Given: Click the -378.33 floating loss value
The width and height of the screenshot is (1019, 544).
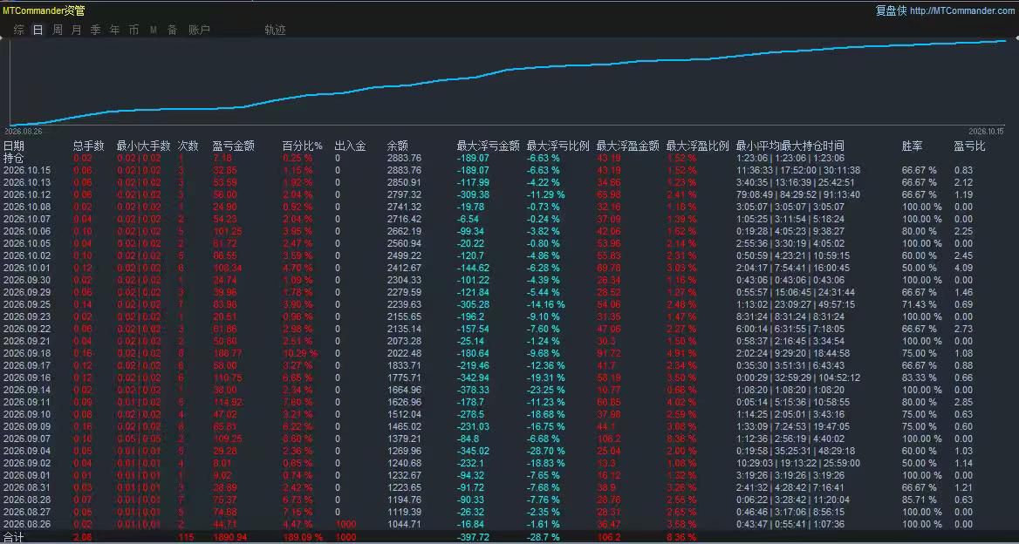Looking at the screenshot, I should [x=473, y=390].
